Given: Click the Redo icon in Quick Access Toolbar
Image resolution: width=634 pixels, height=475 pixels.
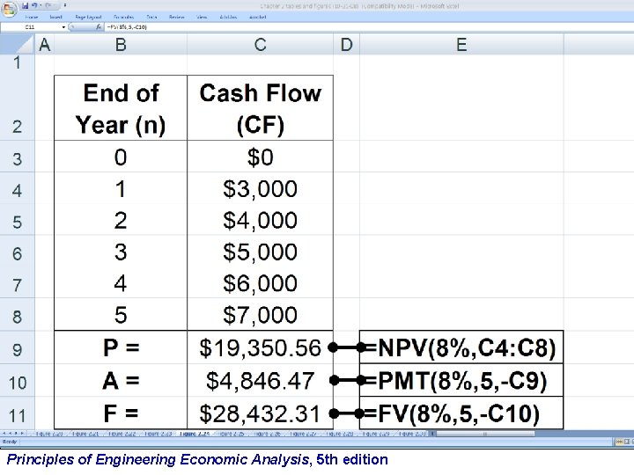Looking at the screenshot, I should point(48,5).
